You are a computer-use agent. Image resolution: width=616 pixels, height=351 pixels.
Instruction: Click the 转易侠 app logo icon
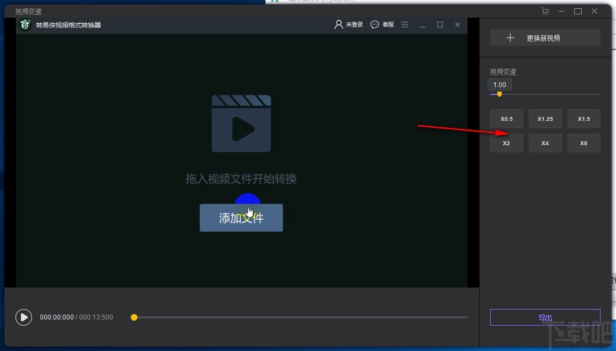coord(24,24)
